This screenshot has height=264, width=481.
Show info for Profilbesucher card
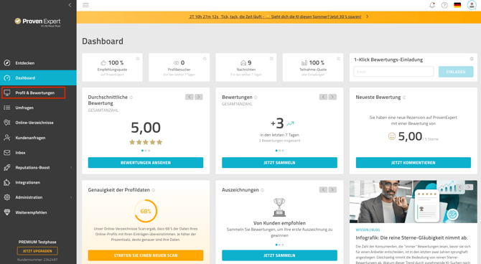pos(205,59)
